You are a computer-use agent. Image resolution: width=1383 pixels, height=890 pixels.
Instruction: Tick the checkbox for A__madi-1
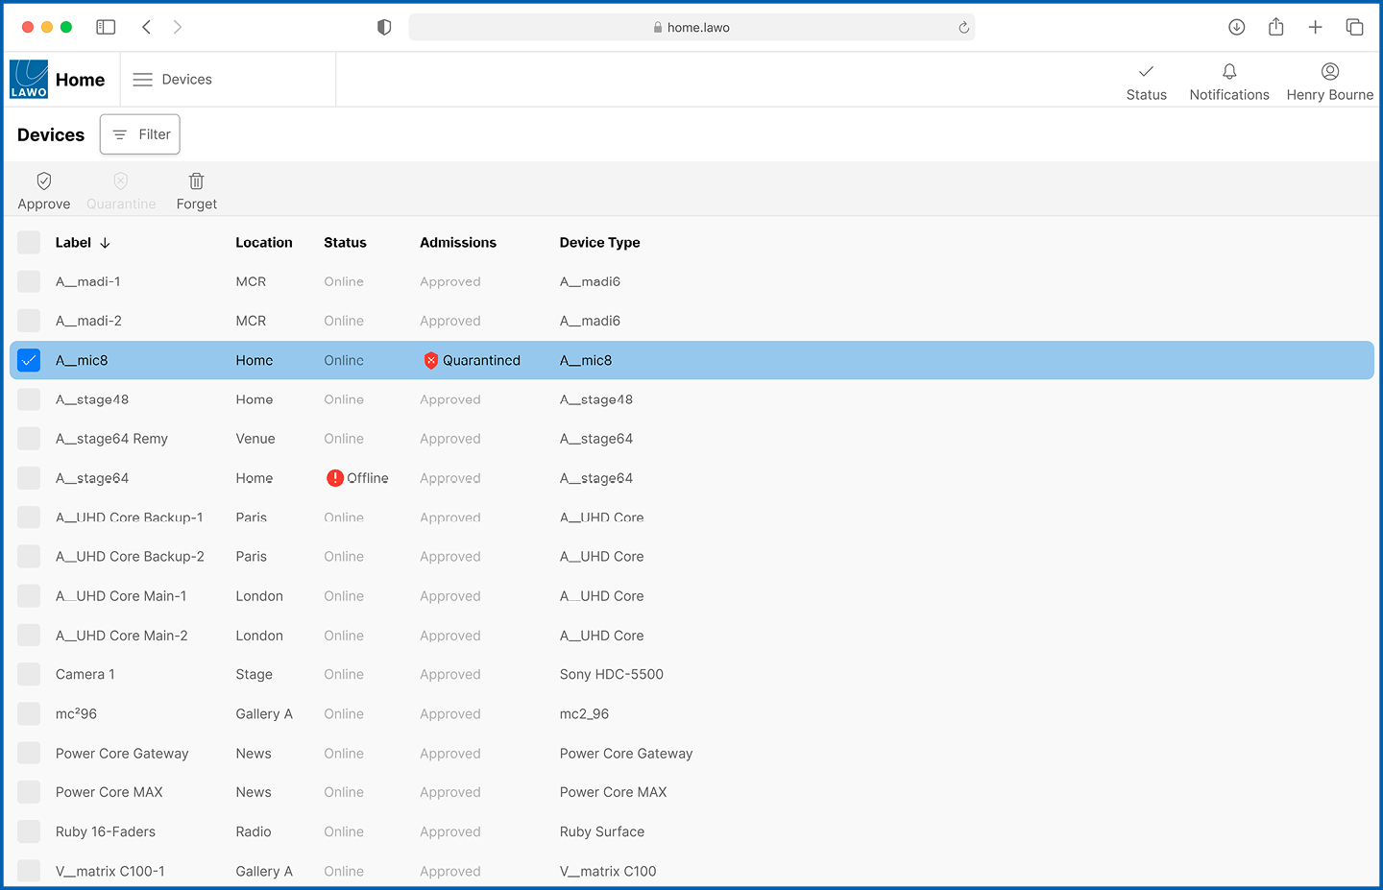[x=29, y=281]
